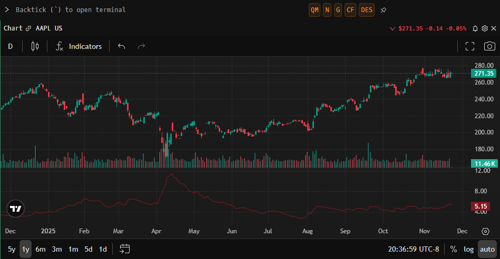This screenshot has height=259, width=500.
Task: Toggle percent scale mode
Action: (453, 249)
